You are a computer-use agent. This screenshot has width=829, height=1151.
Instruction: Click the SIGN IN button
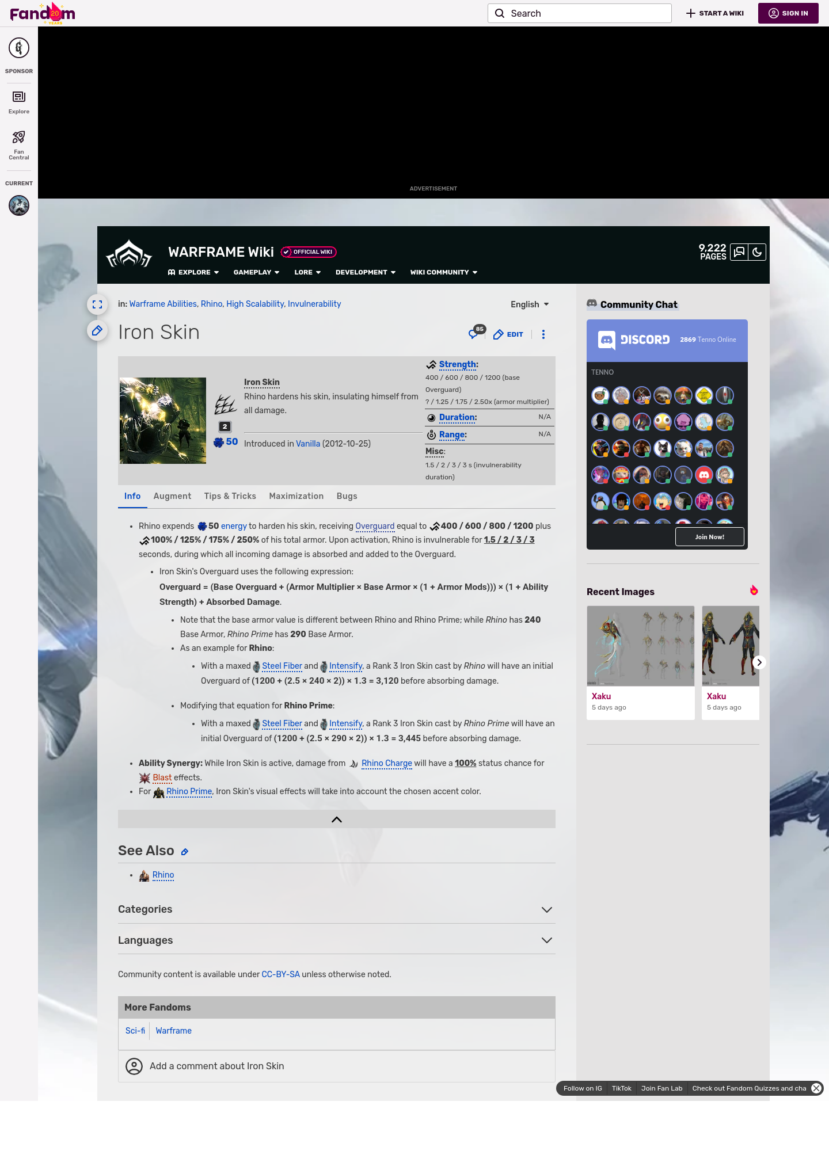[788, 13]
